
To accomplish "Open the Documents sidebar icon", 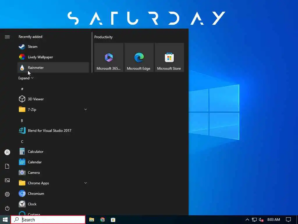I will tap(7, 166).
